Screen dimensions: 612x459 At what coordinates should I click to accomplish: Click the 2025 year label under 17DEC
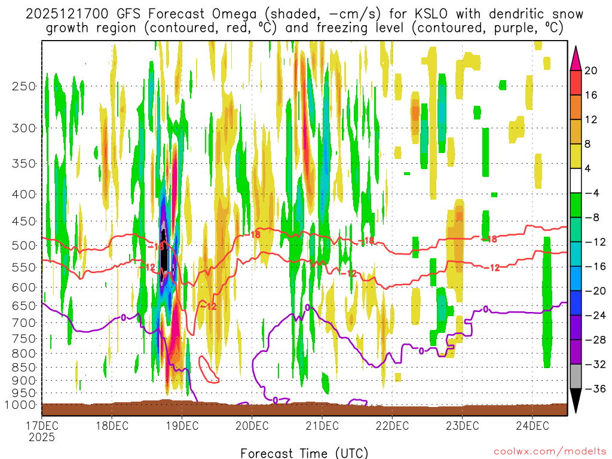42,437
